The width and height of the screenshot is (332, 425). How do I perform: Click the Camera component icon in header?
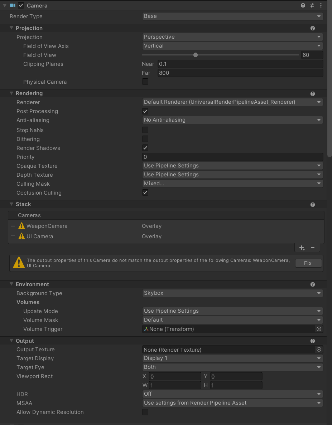(x=13, y=5)
